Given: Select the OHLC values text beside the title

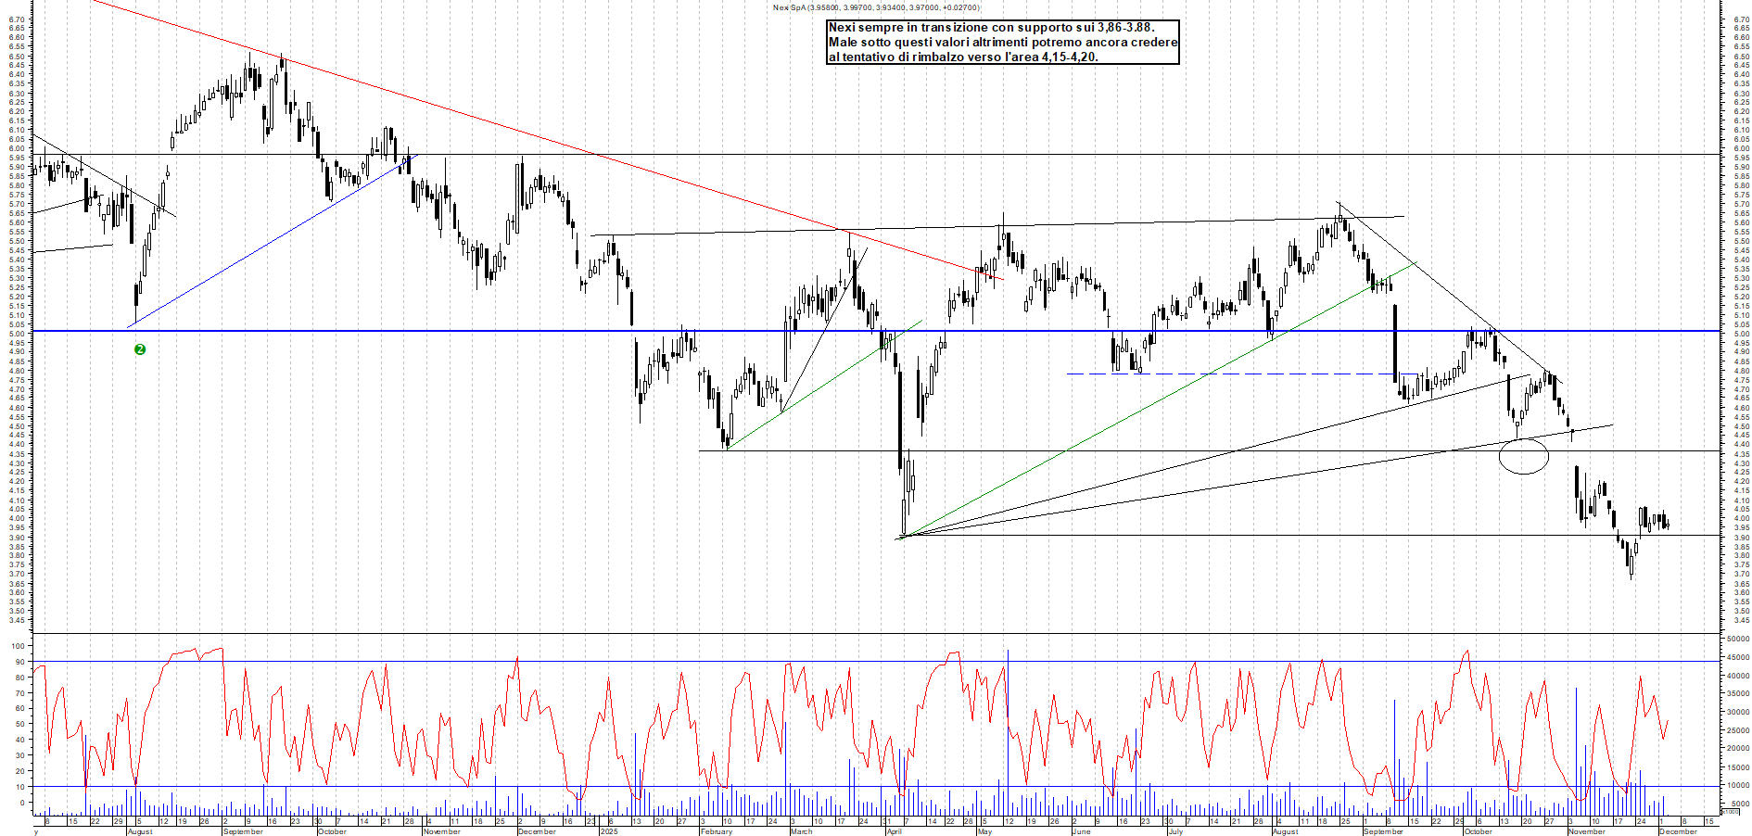Looking at the screenshot, I should click(890, 6).
